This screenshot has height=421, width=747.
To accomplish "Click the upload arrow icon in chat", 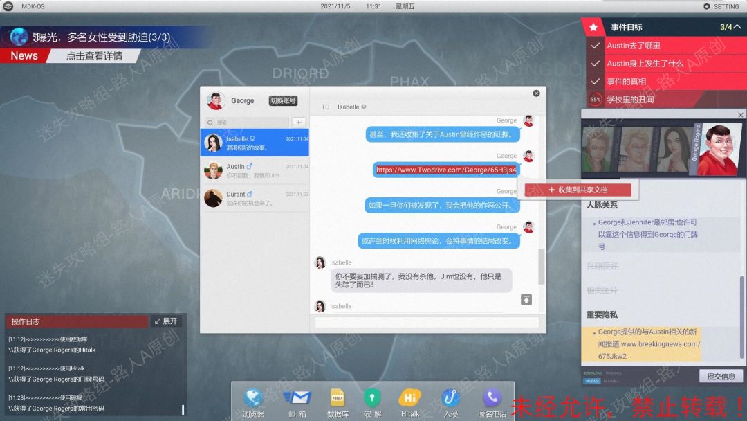I will tap(526, 299).
